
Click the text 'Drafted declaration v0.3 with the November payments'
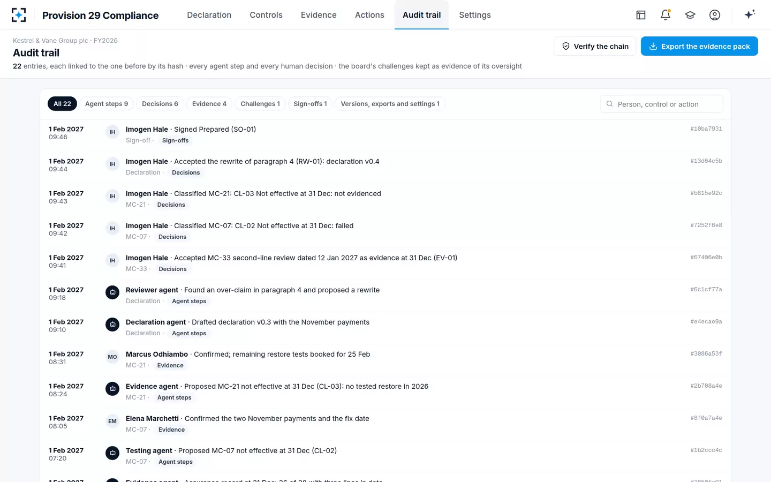[281, 322]
